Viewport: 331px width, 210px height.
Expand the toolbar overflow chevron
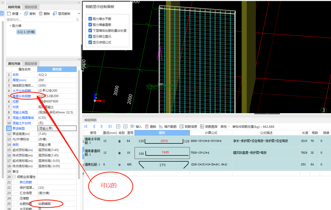click(x=79, y=14)
